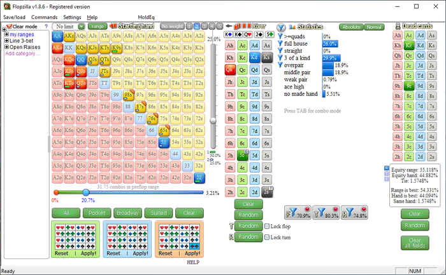Open the Help menu
The width and height of the screenshot is (446, 275).
92,17
